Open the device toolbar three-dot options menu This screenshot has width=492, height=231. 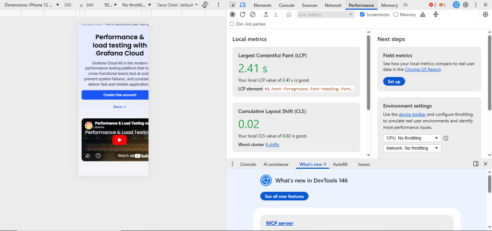point(219,5)
